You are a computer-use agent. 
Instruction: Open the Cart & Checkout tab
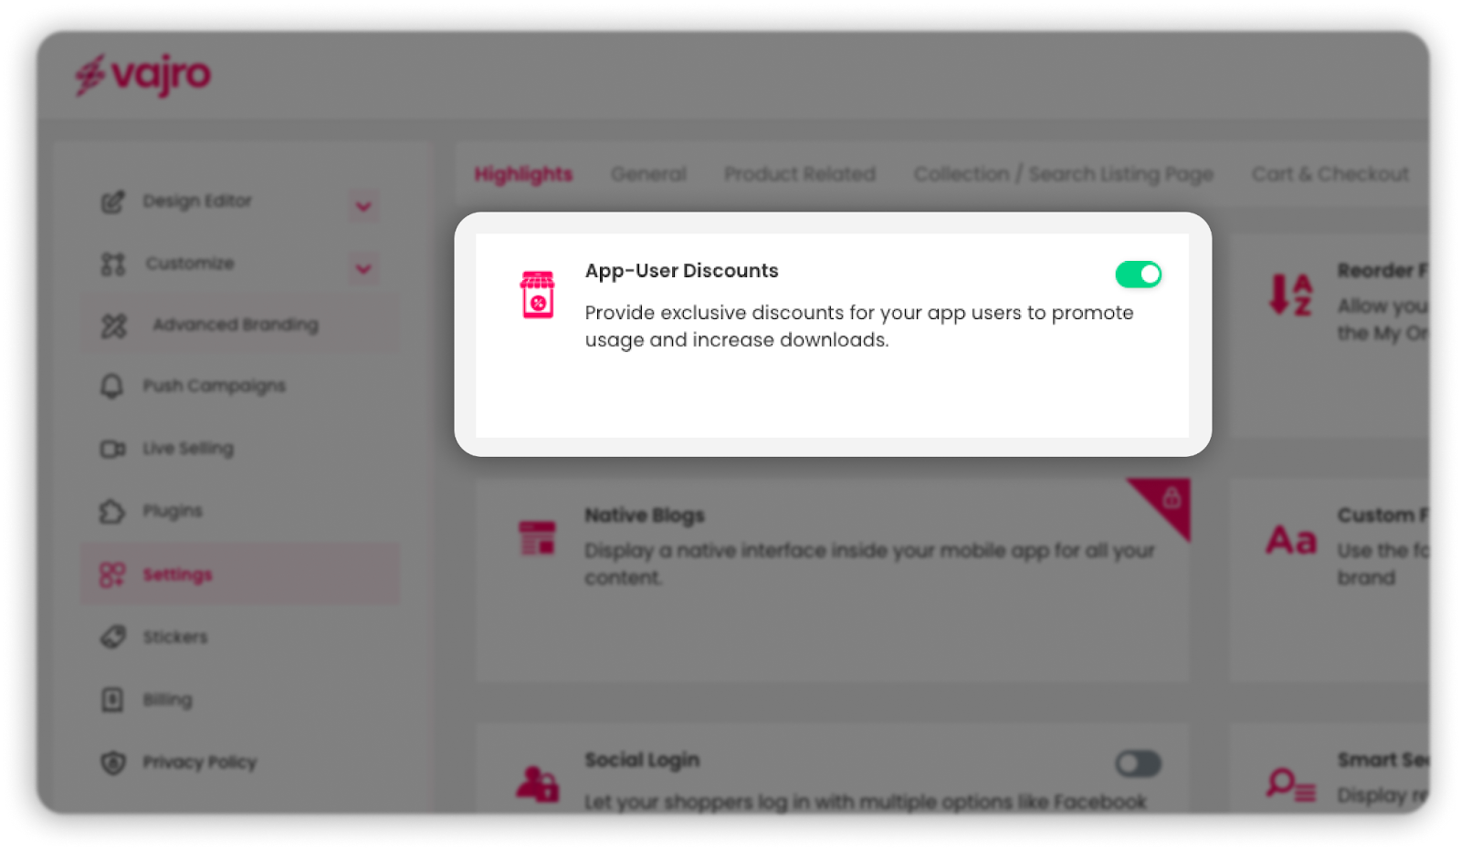click(x=1329, y=174)
